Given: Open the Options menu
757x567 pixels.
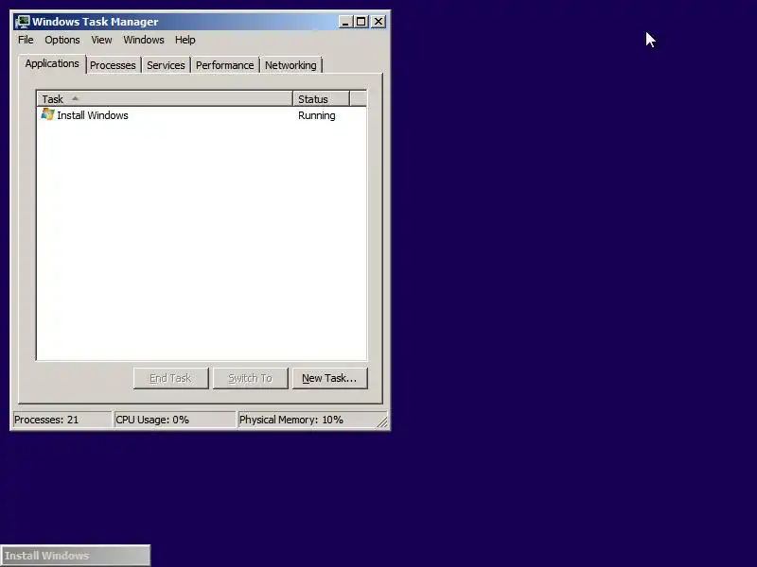Looking at the screenshot, I should click(62, 40).
